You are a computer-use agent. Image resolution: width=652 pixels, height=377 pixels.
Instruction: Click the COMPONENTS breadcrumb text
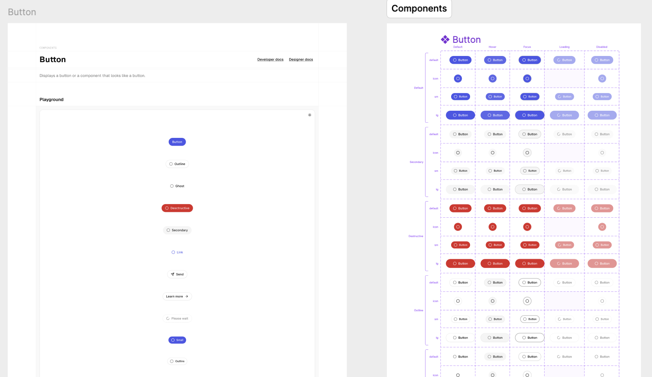(x=48, y=48)
